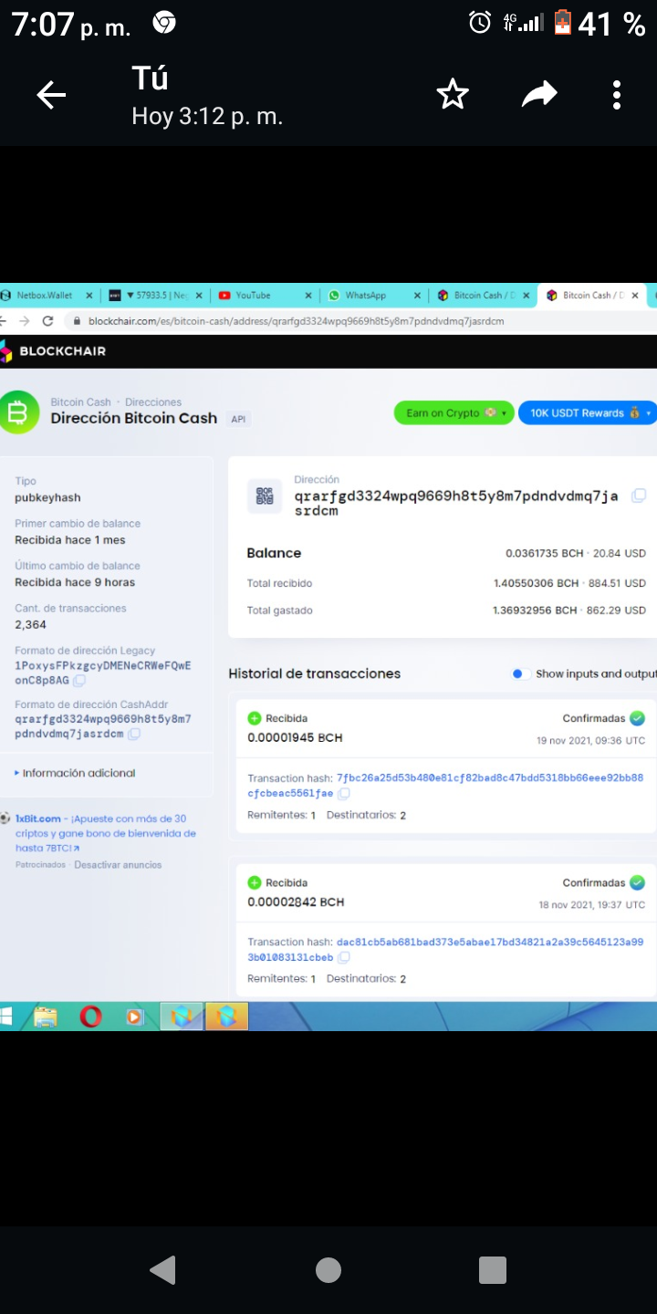Click '19 nov 2021, 09:36 UTC' timestamp
657x1314 pixels.
(590, 740)
